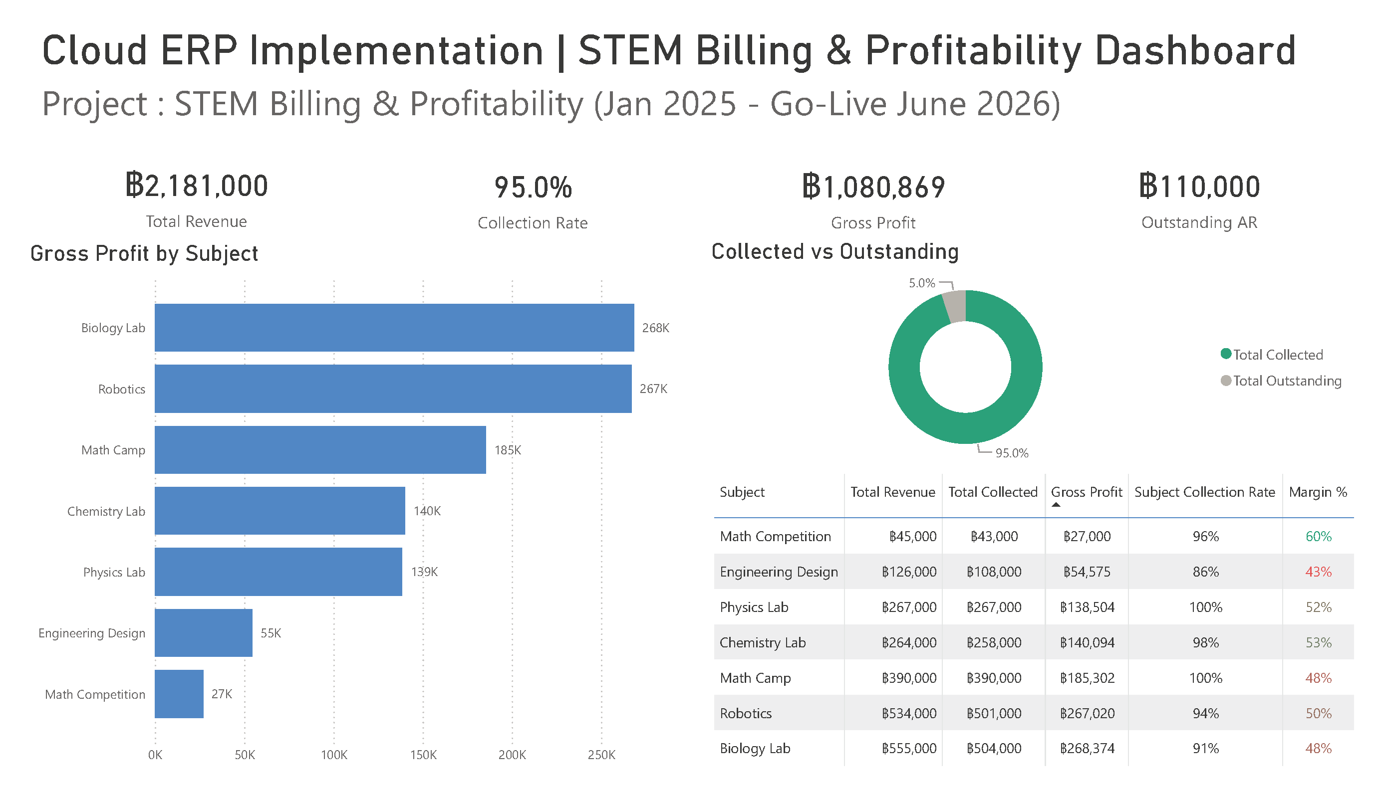Select Robotics in the table
The image size is (1381, 798).
point(745,713)
